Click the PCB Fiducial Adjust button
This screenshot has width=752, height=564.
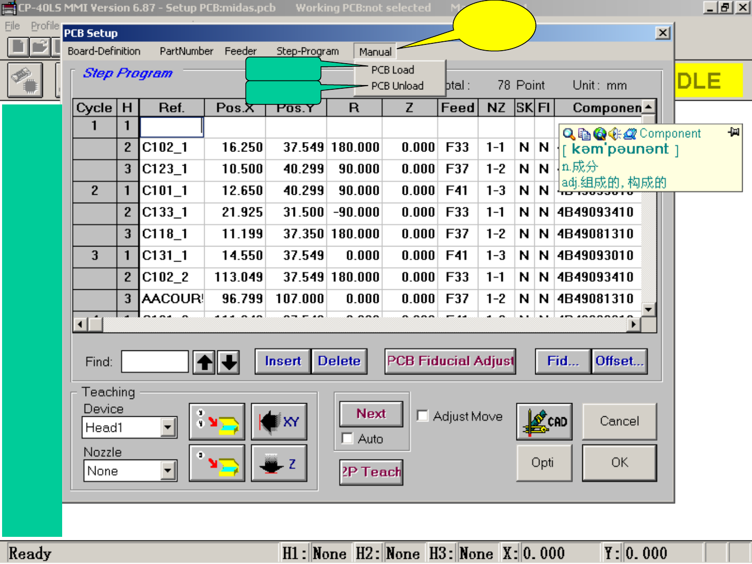pyautogui.click(x=450, y=361)
